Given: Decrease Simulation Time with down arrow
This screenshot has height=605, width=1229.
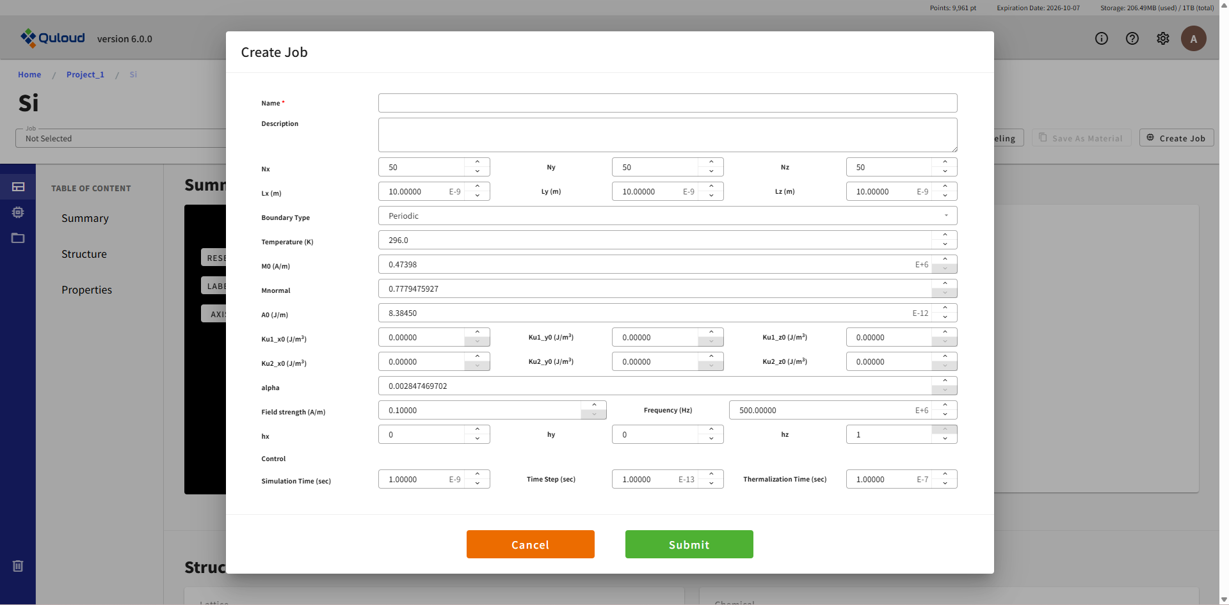Looking at the screenshot, I should pos(477,483).
